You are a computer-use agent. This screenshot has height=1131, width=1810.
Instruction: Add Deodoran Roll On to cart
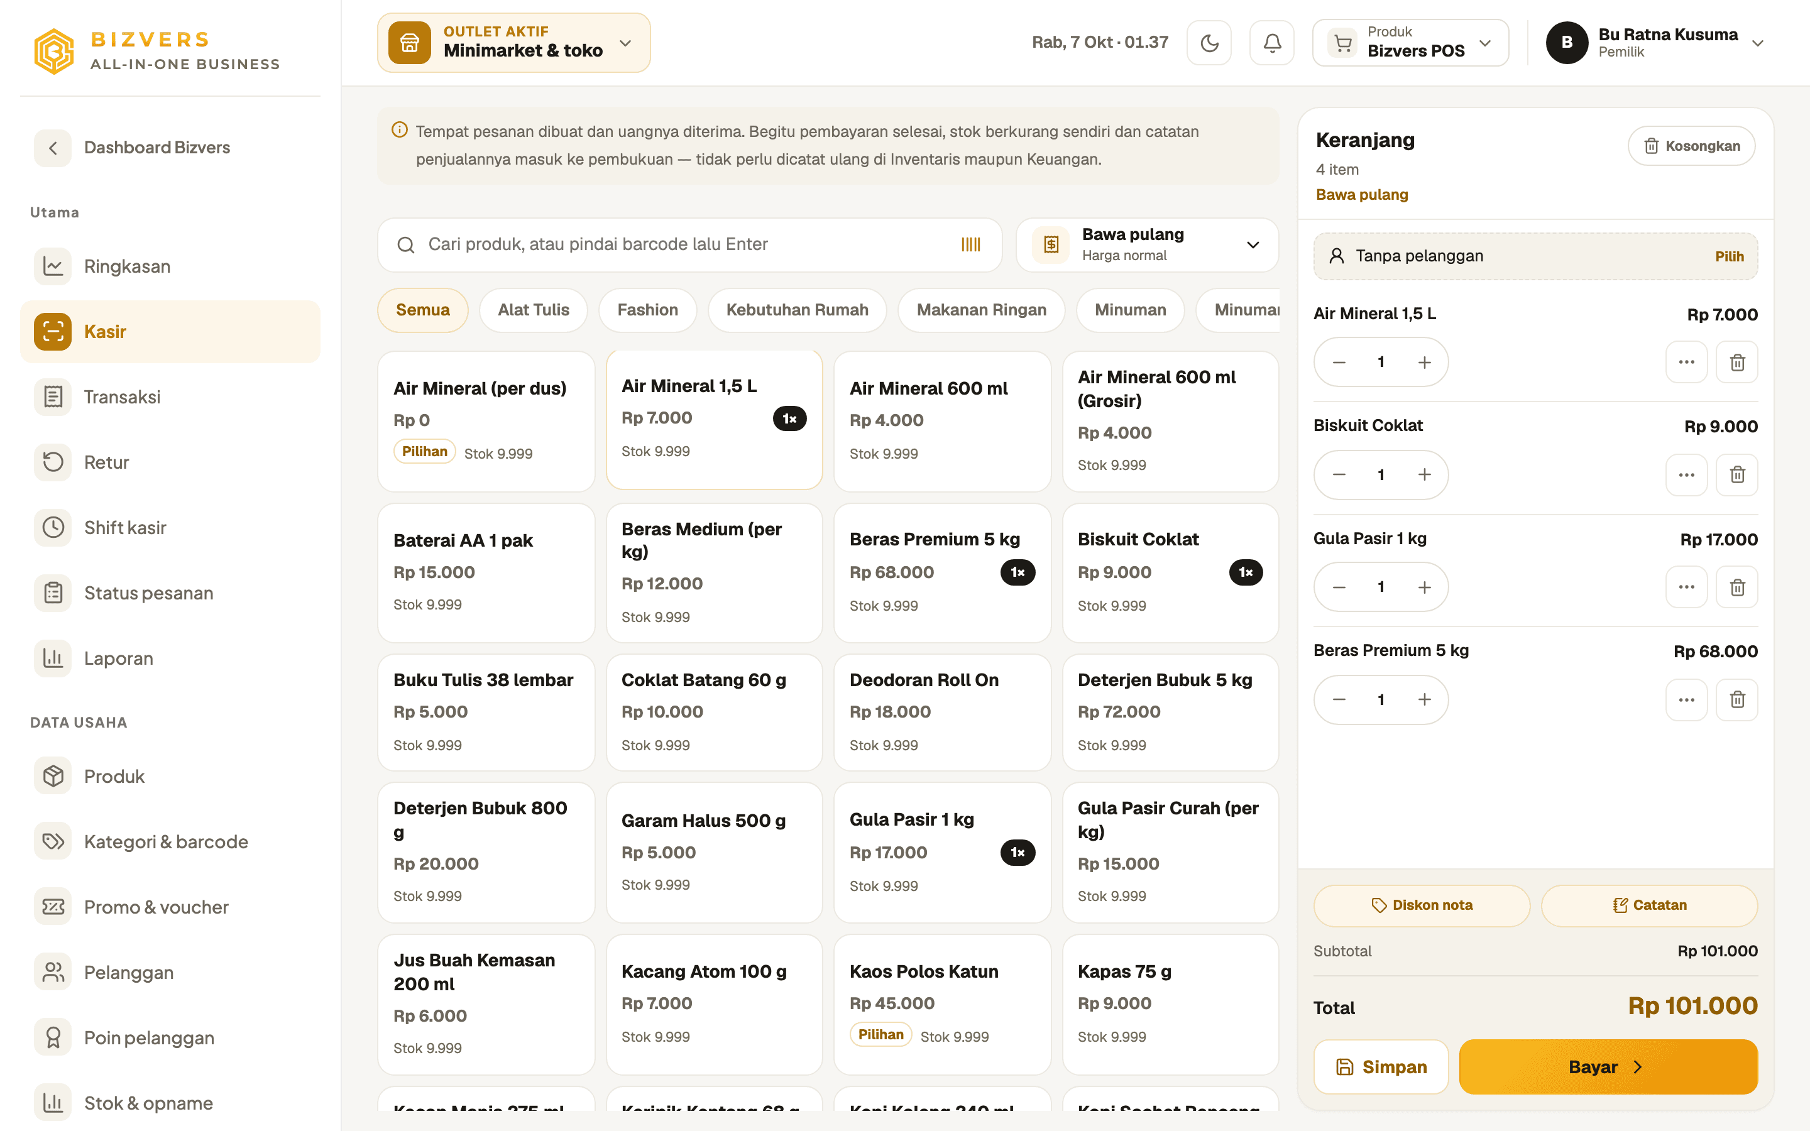[941, 712]
